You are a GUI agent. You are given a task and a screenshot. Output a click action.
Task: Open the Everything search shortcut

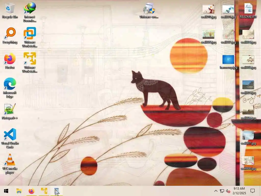click(x=10, y=36)
